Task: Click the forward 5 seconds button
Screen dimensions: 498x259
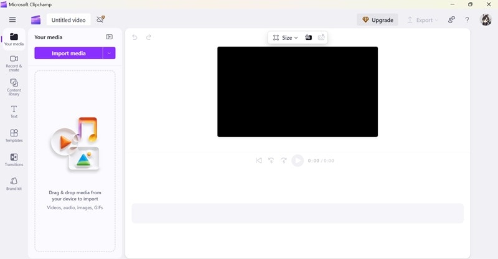Action: pos(284,161)
